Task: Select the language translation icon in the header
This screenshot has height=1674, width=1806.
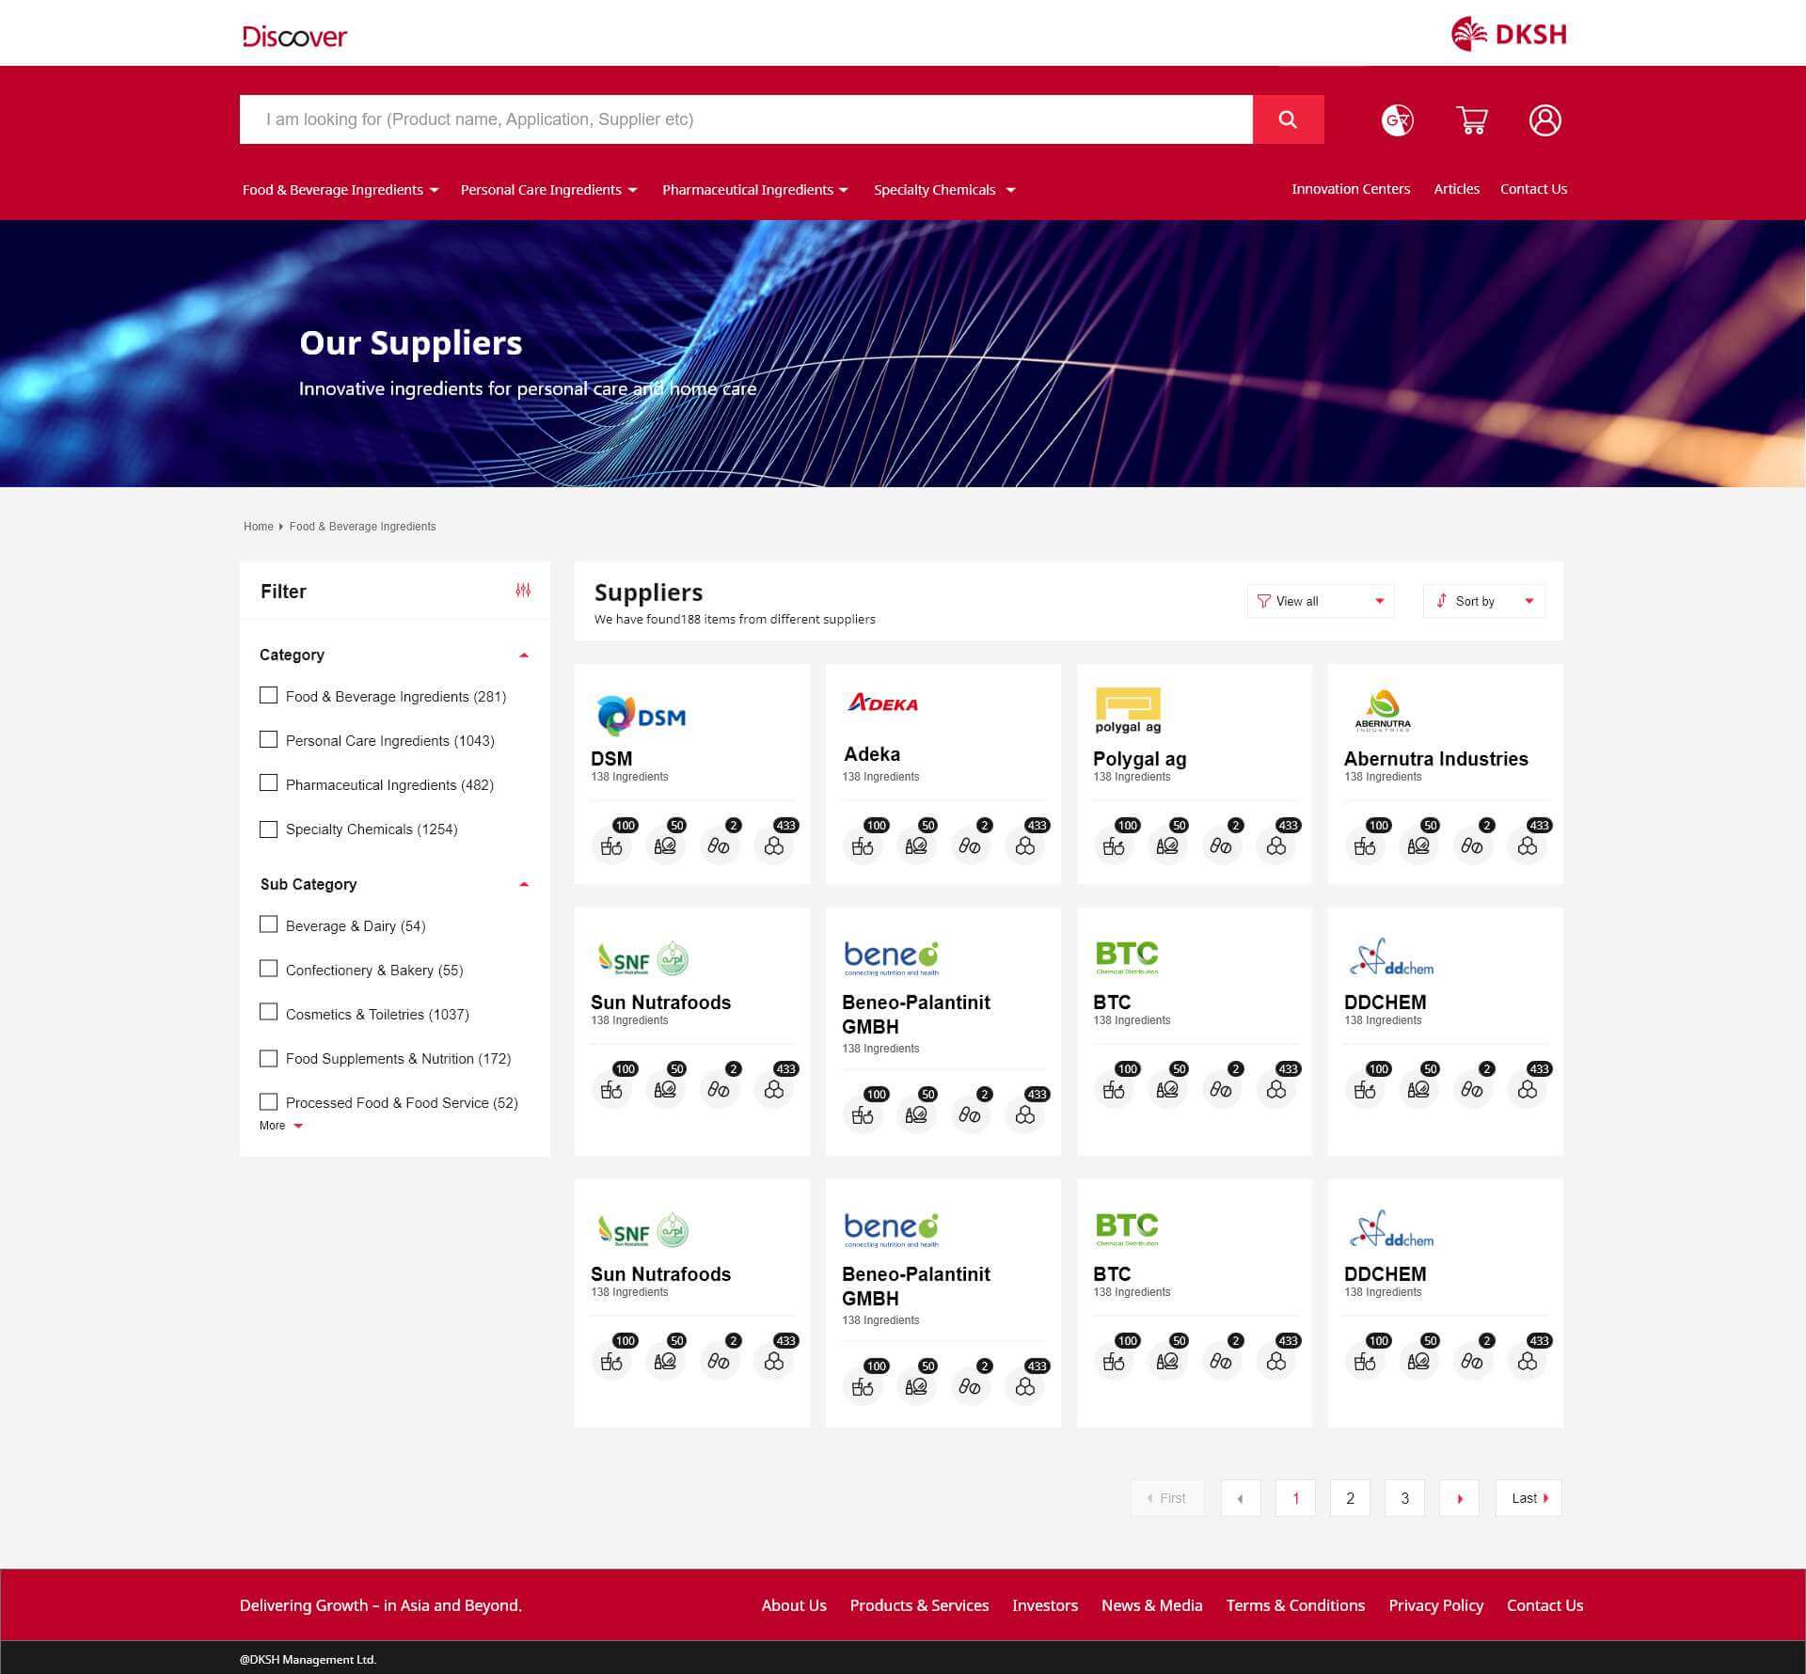Action: (1397, 119)
